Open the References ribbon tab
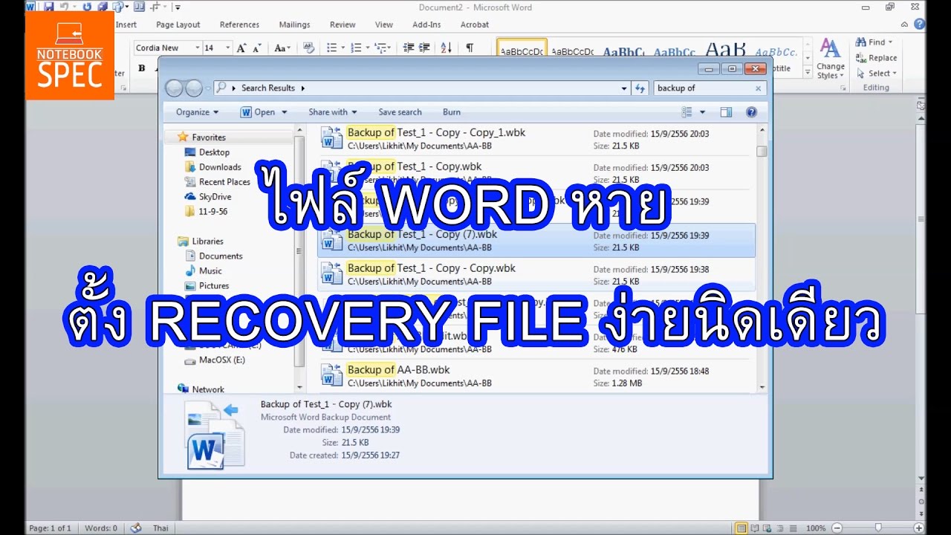951x535 pixels. [x=239, y=25]
